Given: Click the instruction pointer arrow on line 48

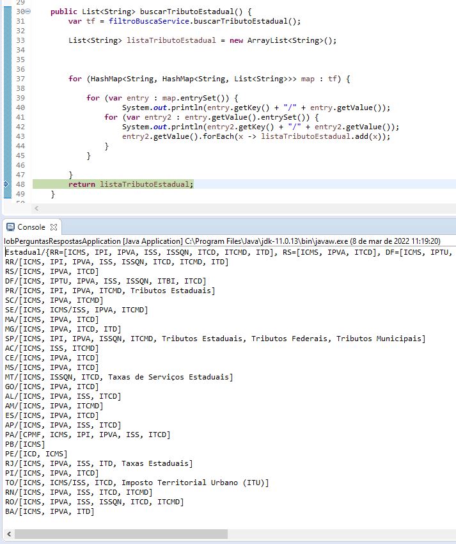Looking at the screenshot, I should pyautogui.click(x=6, y=184).
